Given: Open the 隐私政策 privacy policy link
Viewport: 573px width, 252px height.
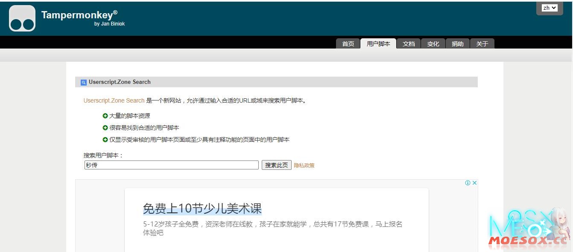Looking at the screenshot, I should 304,165.
